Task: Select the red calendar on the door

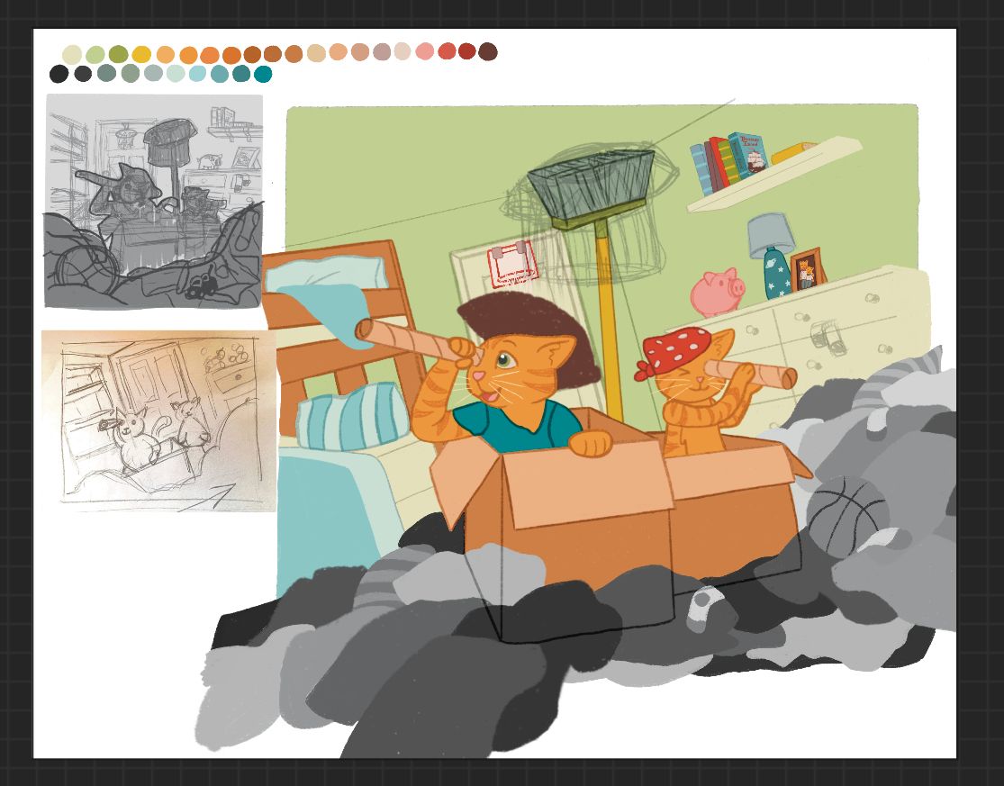Action: click(513, 262)
